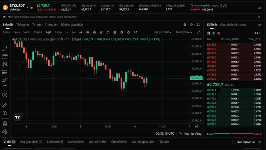Expand chart to fullscreen

click(x=198, y=32)
